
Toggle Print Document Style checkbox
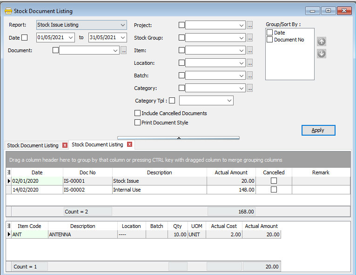point(137,123)
